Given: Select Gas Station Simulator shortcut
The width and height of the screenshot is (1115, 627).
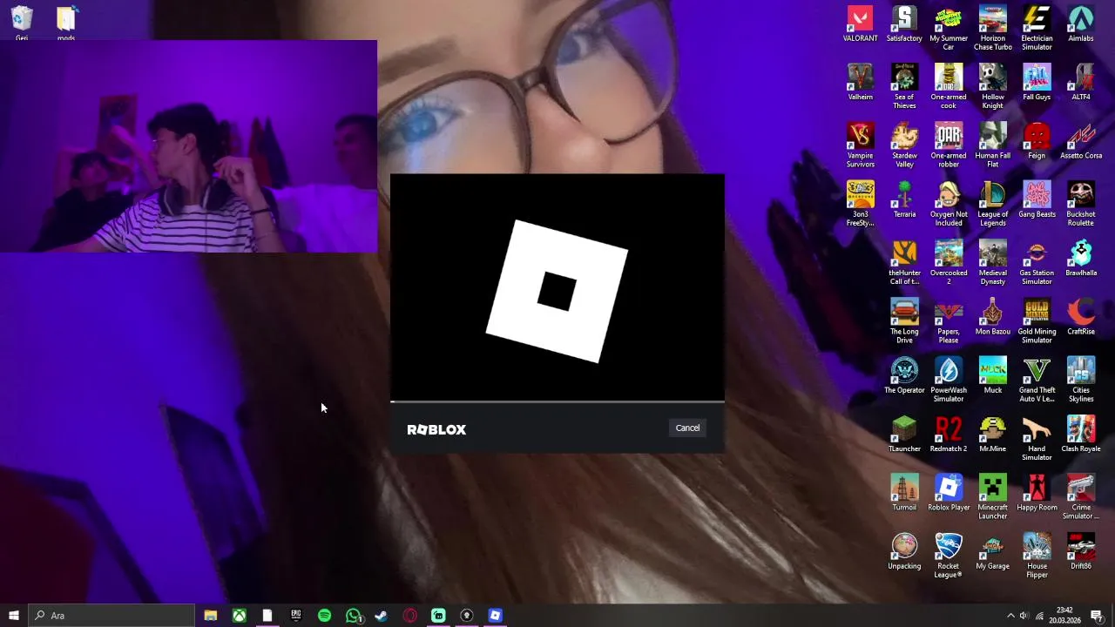Looking at the screenshot, I should (x=1037, y=262).
